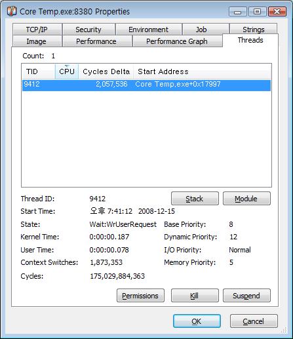Sort threads by CPU column header
The height and width of the screenshot is (339, 293).
click(67, 71)
